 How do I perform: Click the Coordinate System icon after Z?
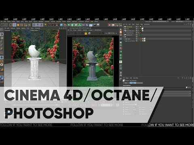pos(45,25)
